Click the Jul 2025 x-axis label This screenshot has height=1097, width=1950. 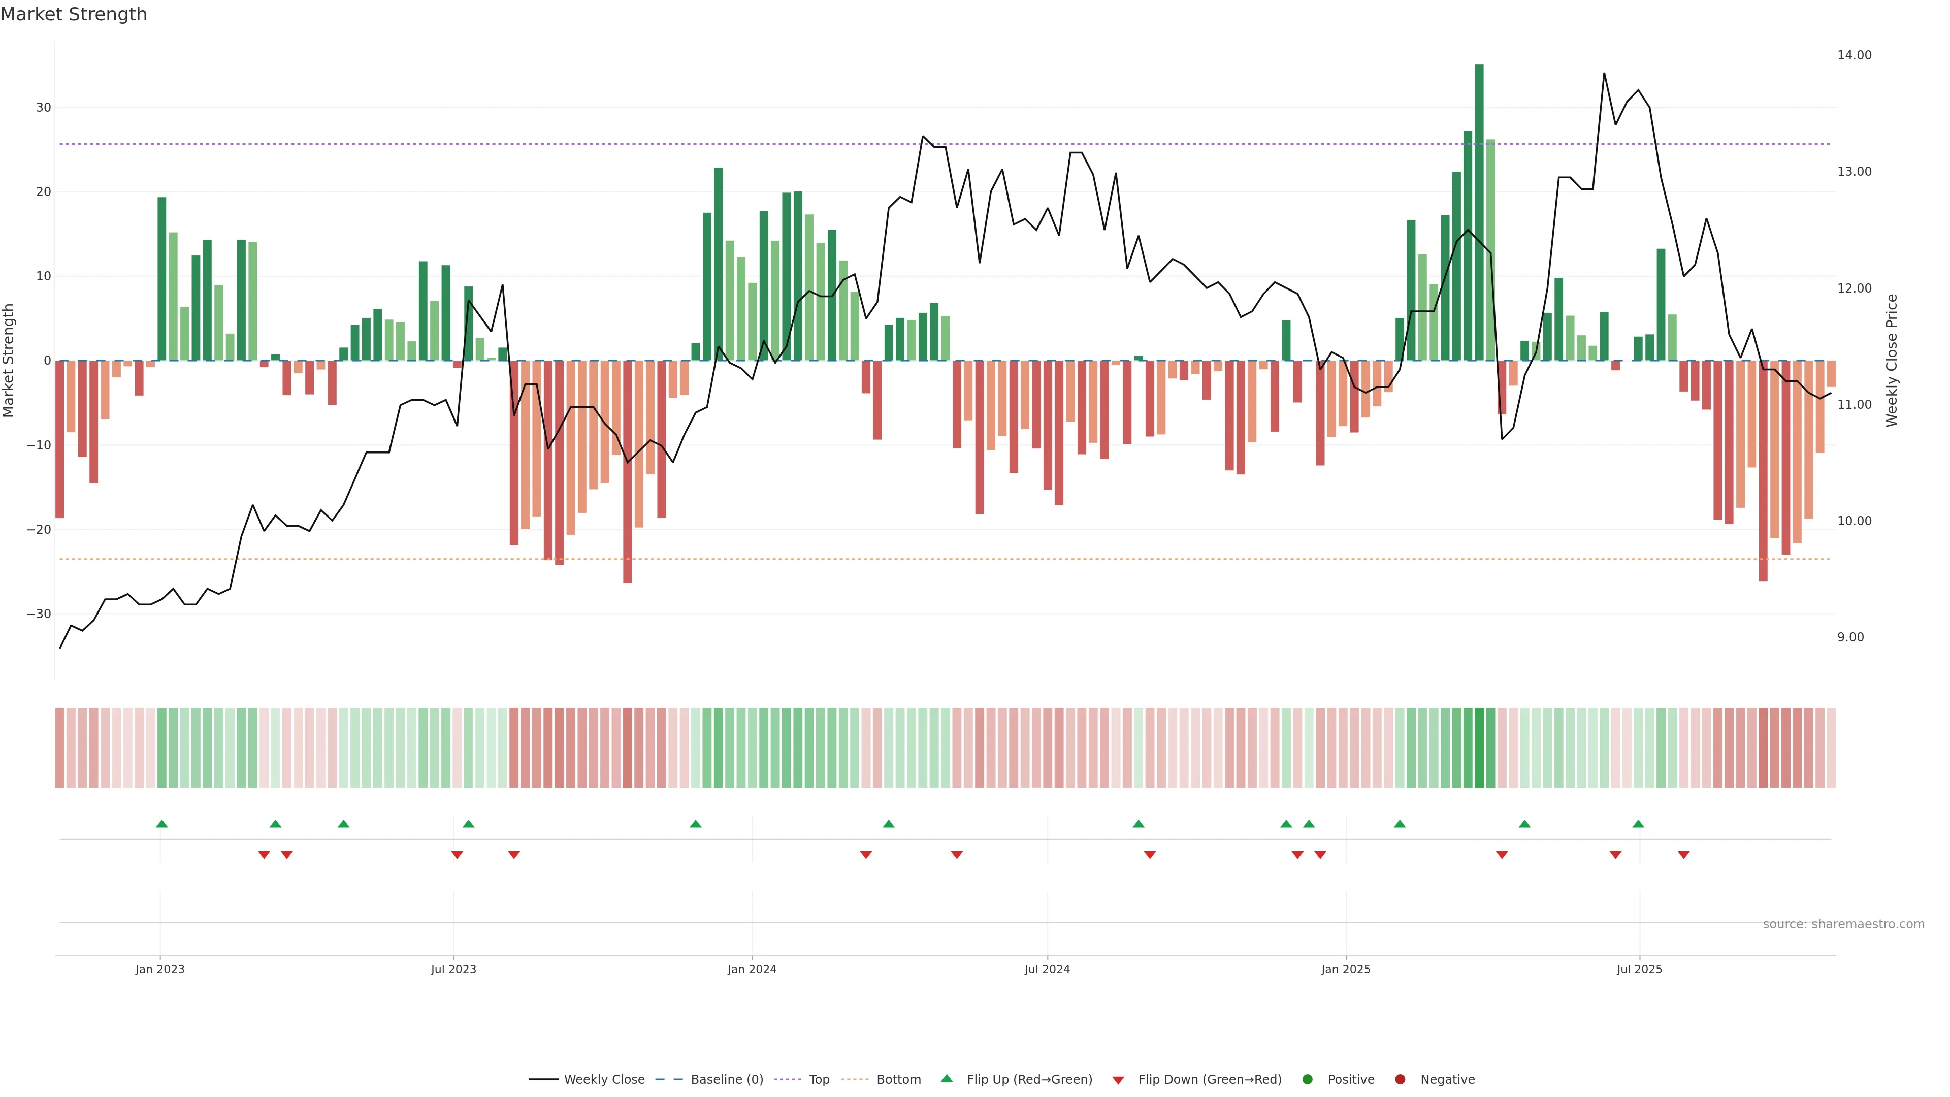click(1639, 969)
